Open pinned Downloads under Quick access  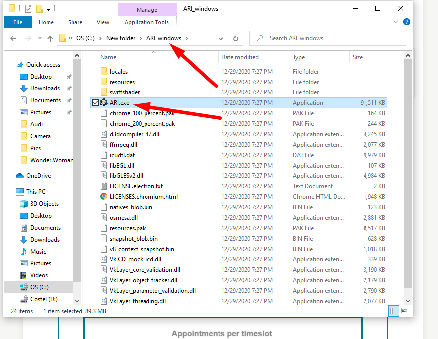(x=45, y=88)
